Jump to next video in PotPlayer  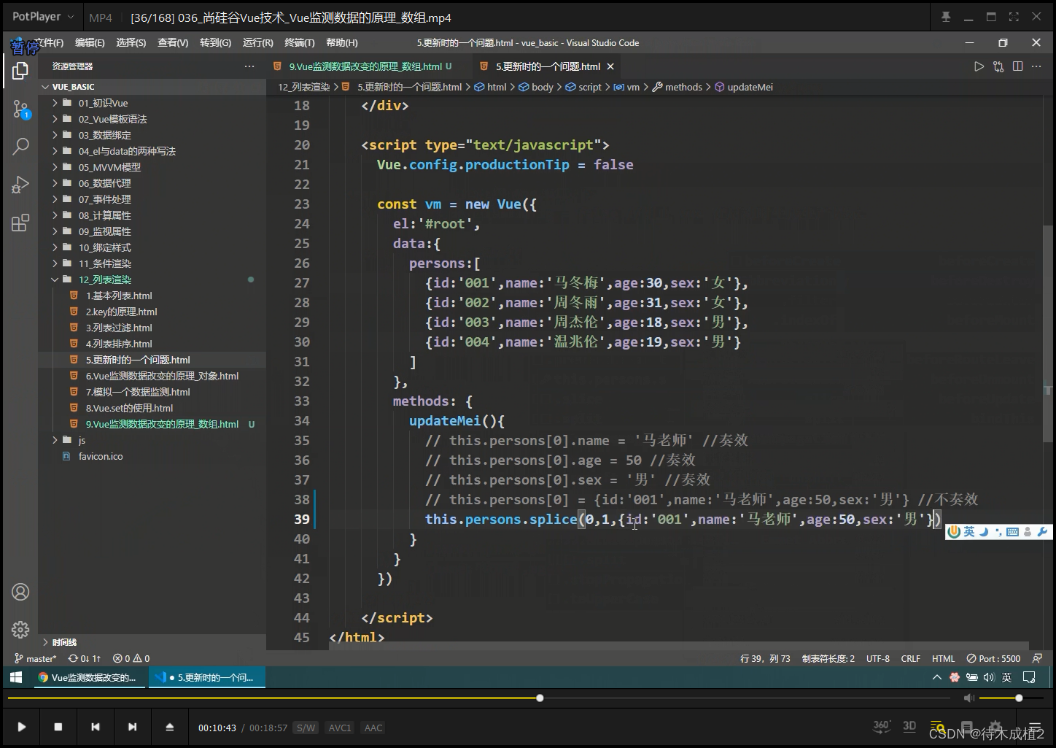coord(132,727)
